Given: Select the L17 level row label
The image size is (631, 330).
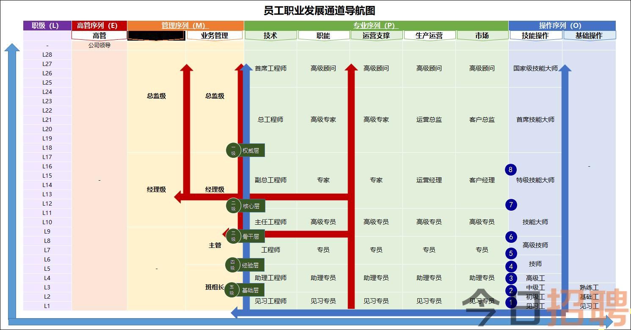Looking at the screenshot, I should [47, 157].
